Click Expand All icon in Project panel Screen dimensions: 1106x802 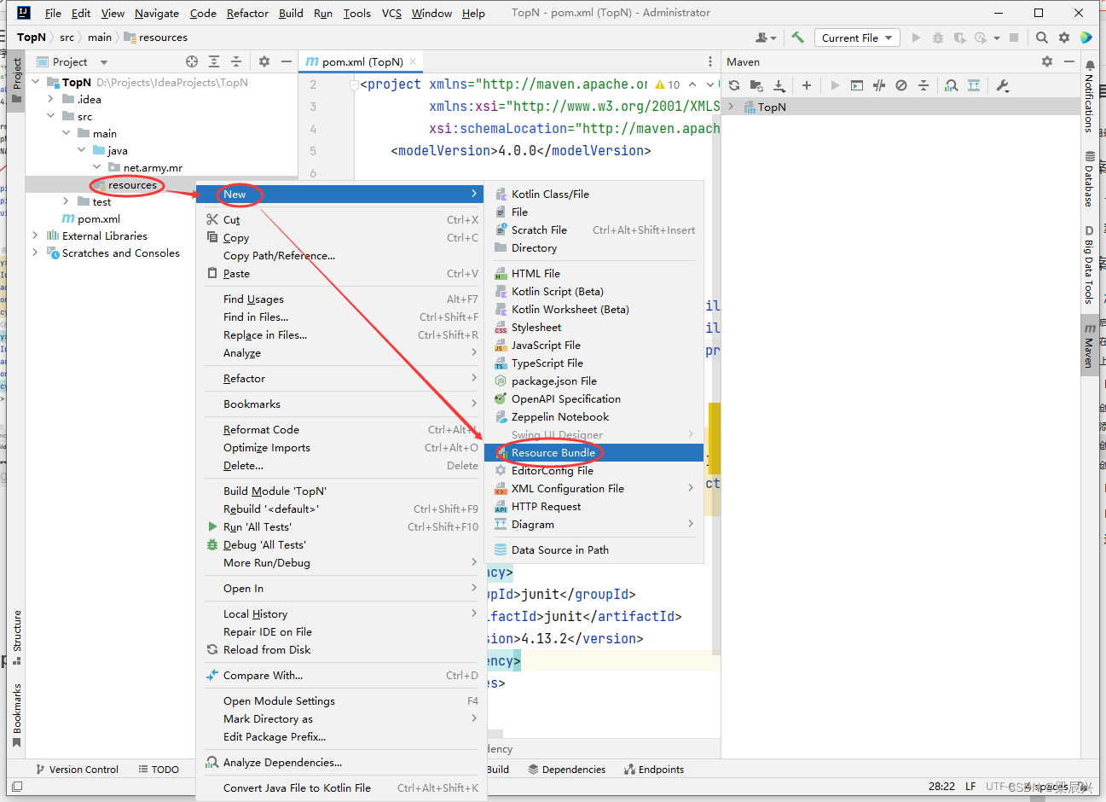[214, 61]
